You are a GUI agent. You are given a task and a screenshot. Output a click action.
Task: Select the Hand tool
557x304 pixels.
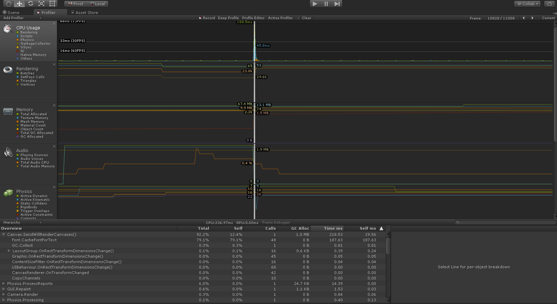coord(9,4)
